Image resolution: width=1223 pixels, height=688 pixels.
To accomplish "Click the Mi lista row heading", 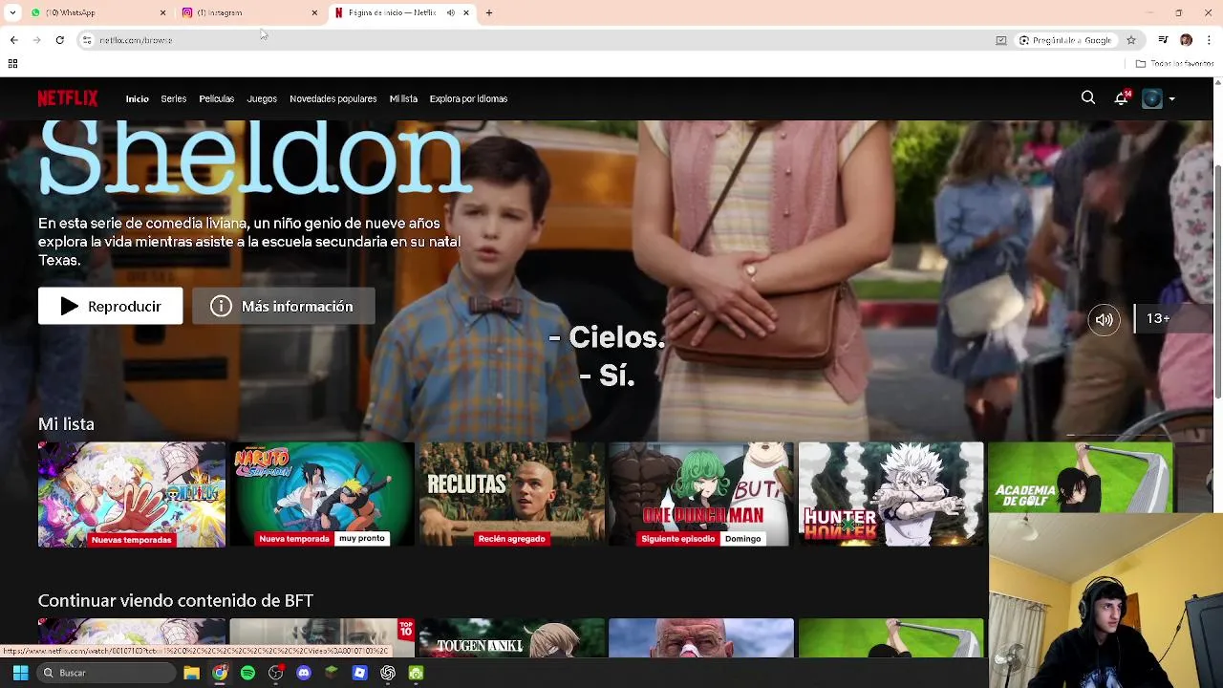I will 66,424.
